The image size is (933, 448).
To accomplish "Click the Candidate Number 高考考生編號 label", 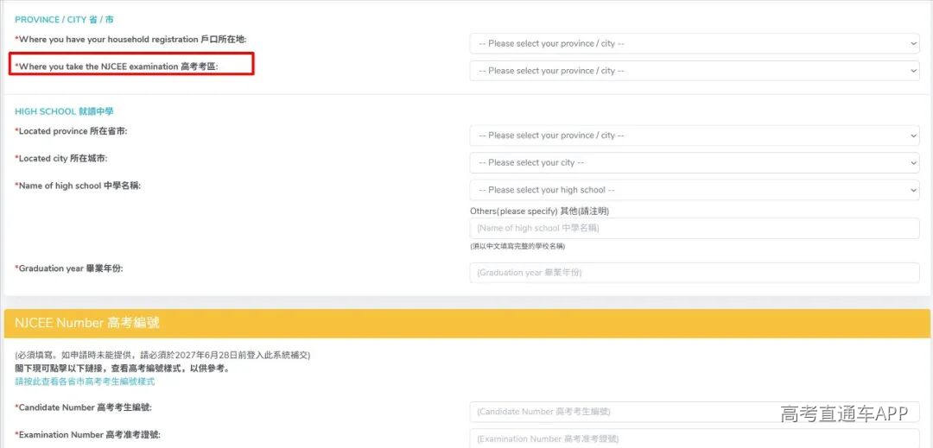I will 83,407.
